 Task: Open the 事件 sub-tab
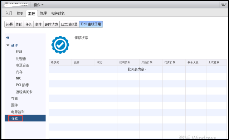[38, 24]
